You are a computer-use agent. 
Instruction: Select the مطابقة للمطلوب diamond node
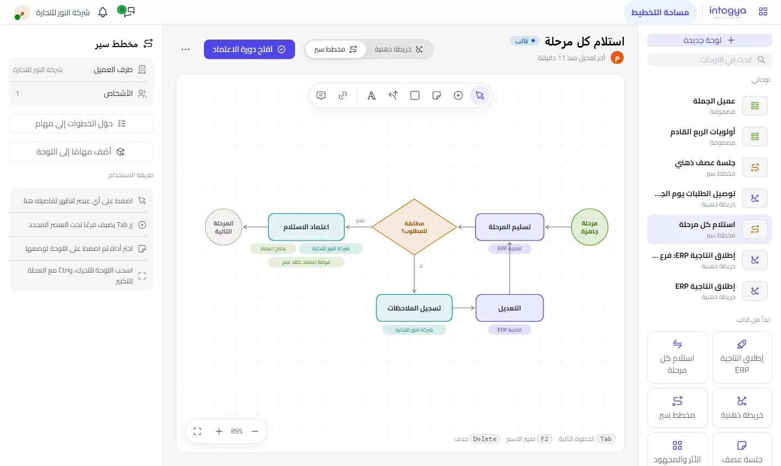click(x=414, y=227)
